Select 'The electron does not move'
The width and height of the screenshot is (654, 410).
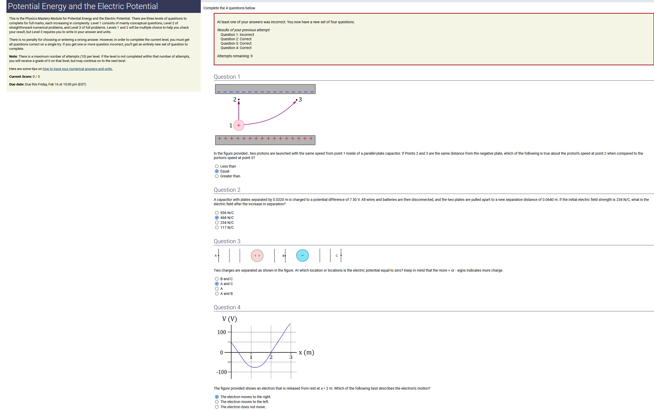click(x=217, y=407)
